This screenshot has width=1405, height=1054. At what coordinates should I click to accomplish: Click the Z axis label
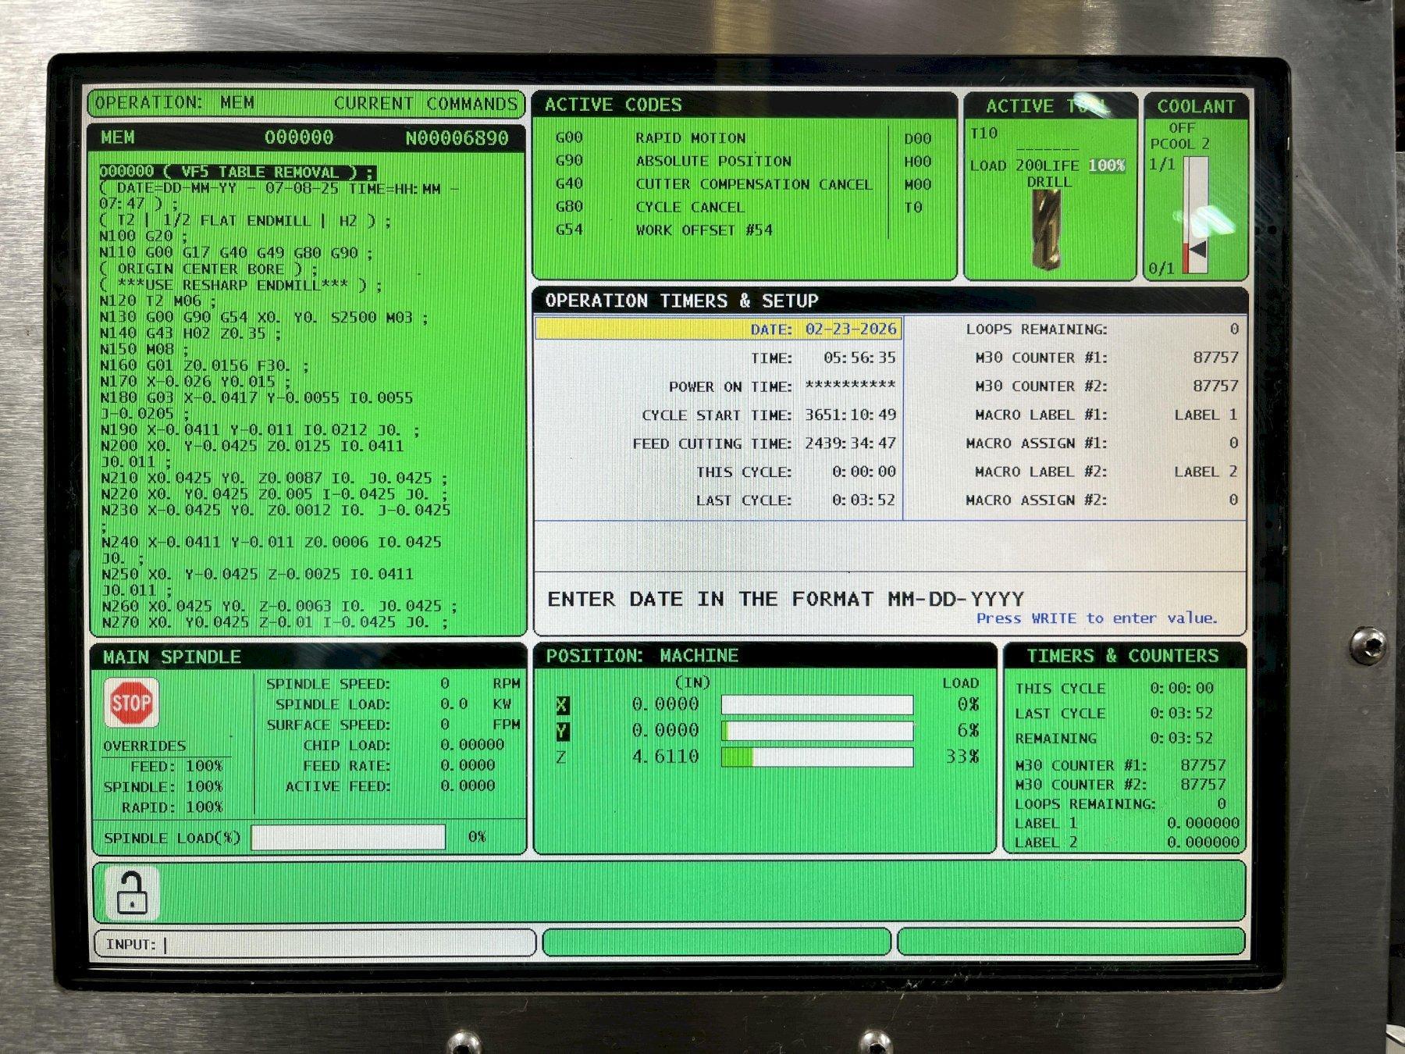561,757
